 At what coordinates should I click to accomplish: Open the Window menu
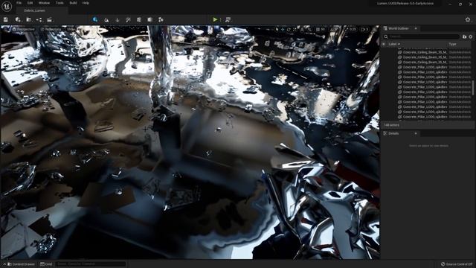click(x=45, y=3)
